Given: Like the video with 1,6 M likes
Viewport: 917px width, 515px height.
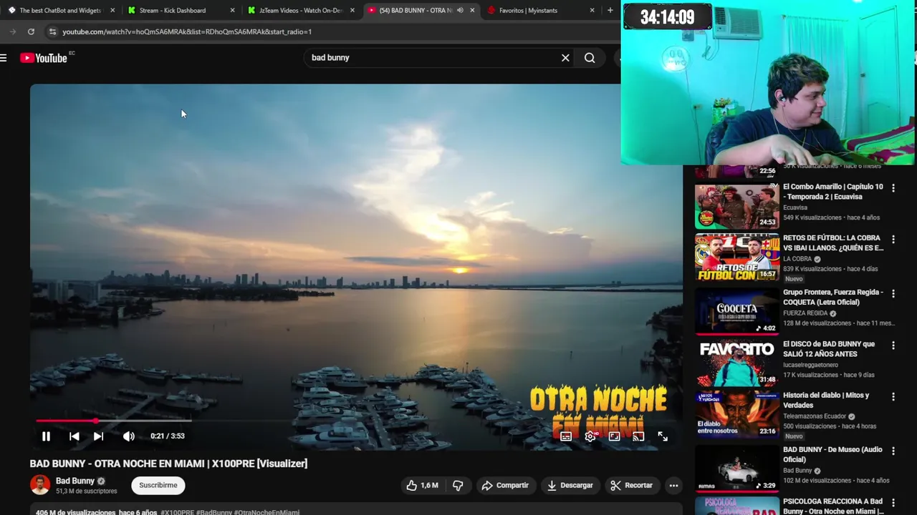Looking at the screenshot, I should [422, 485].
